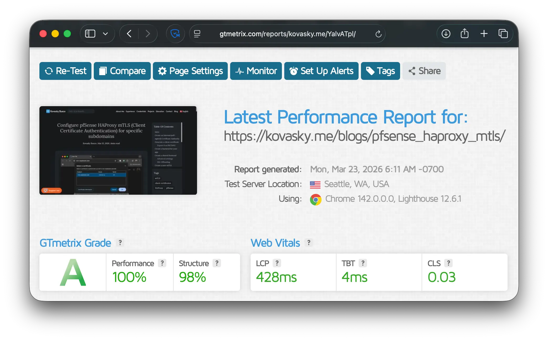Click the help icon beside GTmetrix Grade

click(120, 242)
